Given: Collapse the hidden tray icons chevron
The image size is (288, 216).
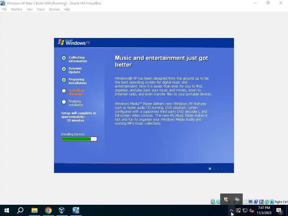Looking at the screenshot, I should click(x=231, y=210).
